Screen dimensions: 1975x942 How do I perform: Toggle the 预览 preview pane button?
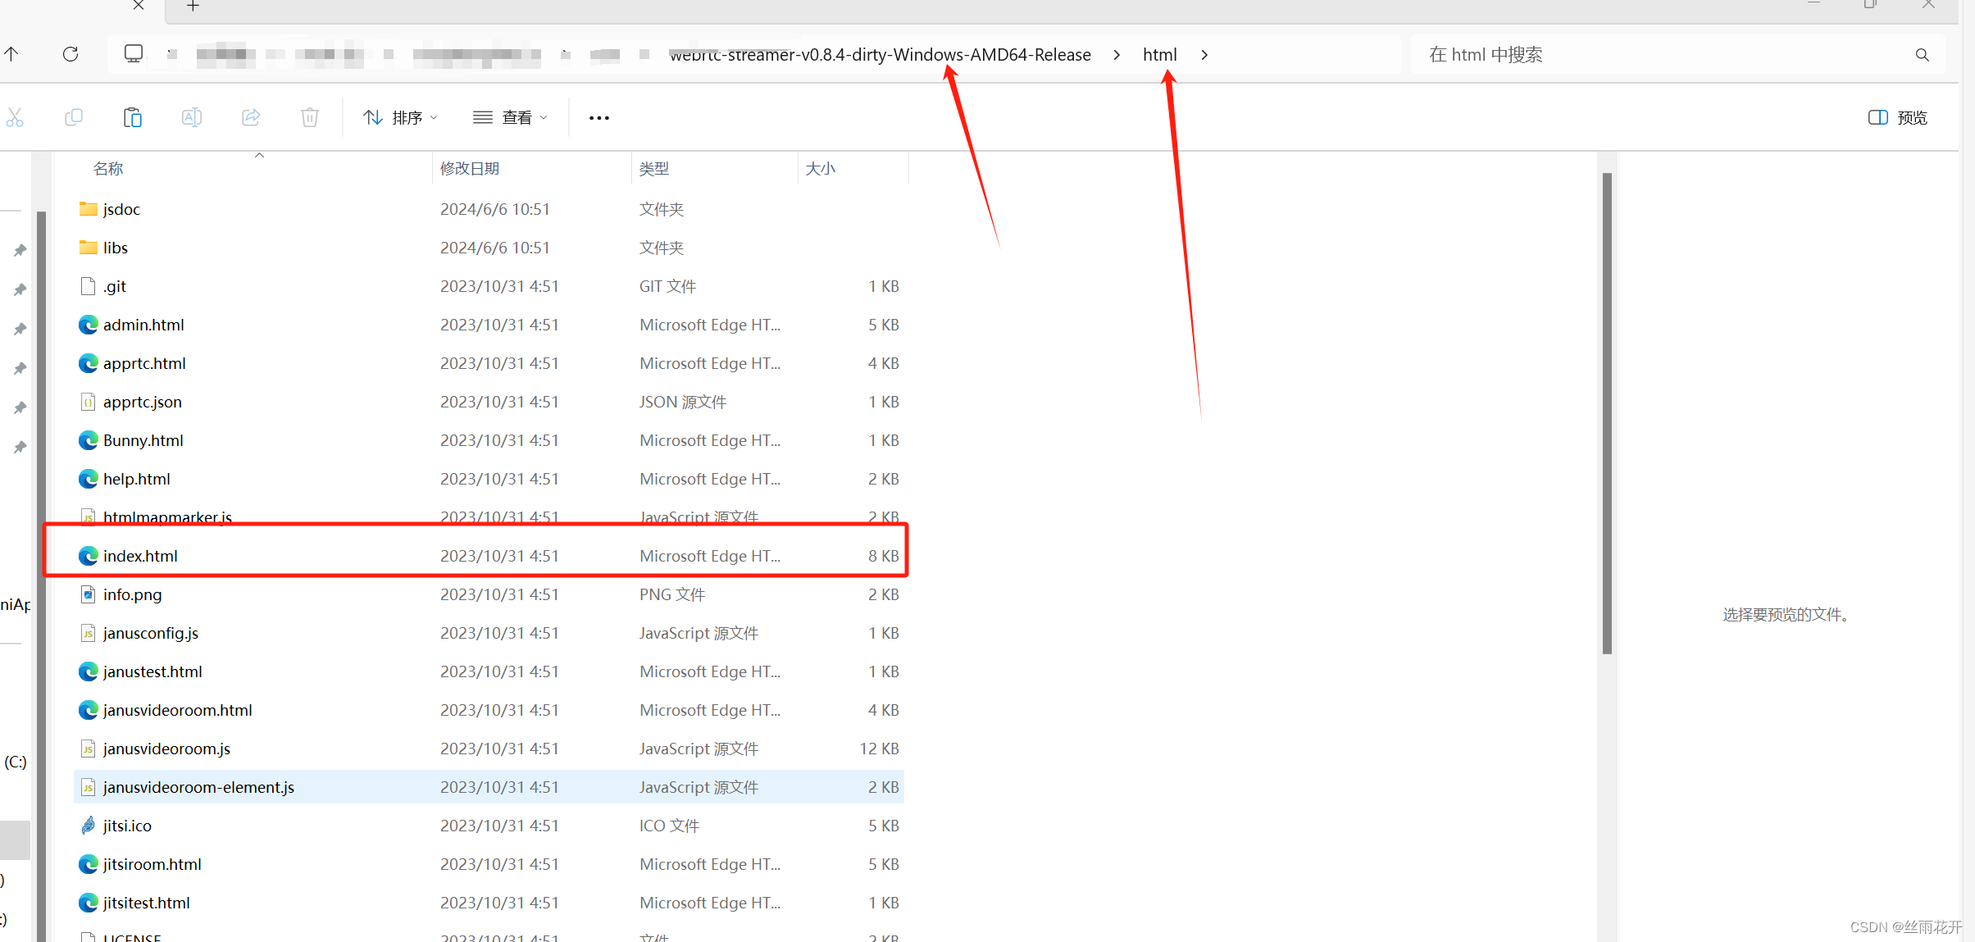[x=1898, y=117]
